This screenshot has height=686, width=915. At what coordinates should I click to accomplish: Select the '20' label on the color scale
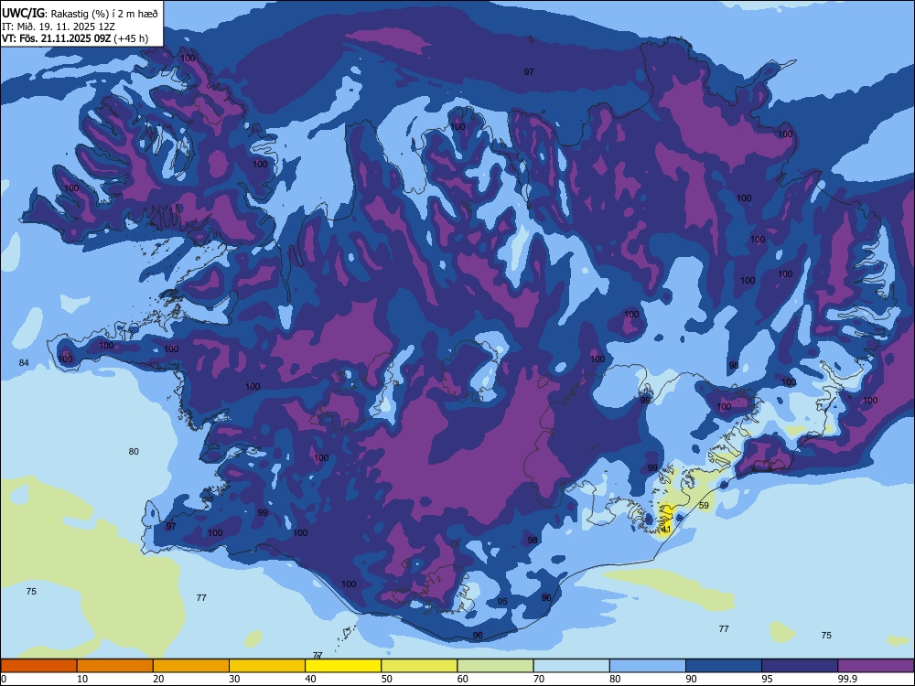tap(158, 679)
